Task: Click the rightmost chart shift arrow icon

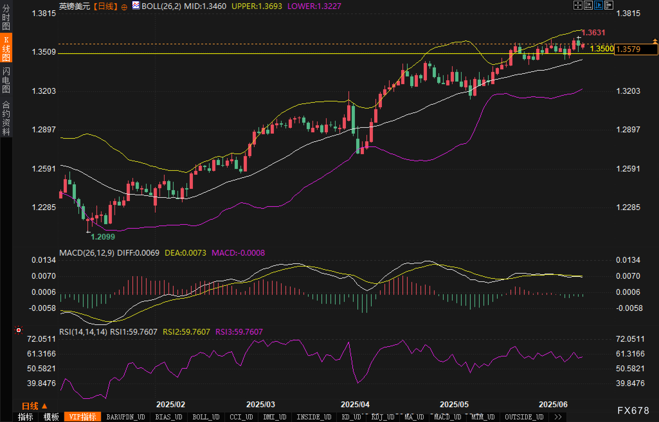Action: [x=609, y=5]
